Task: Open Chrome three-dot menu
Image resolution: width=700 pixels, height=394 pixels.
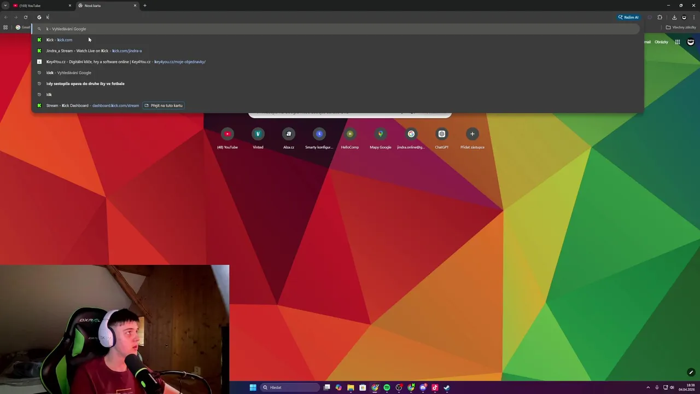Action: click(x=693, y=17)
